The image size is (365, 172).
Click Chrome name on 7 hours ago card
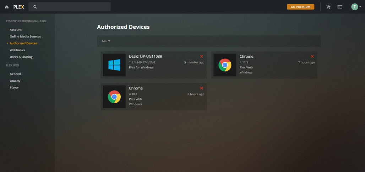[246, 56]
